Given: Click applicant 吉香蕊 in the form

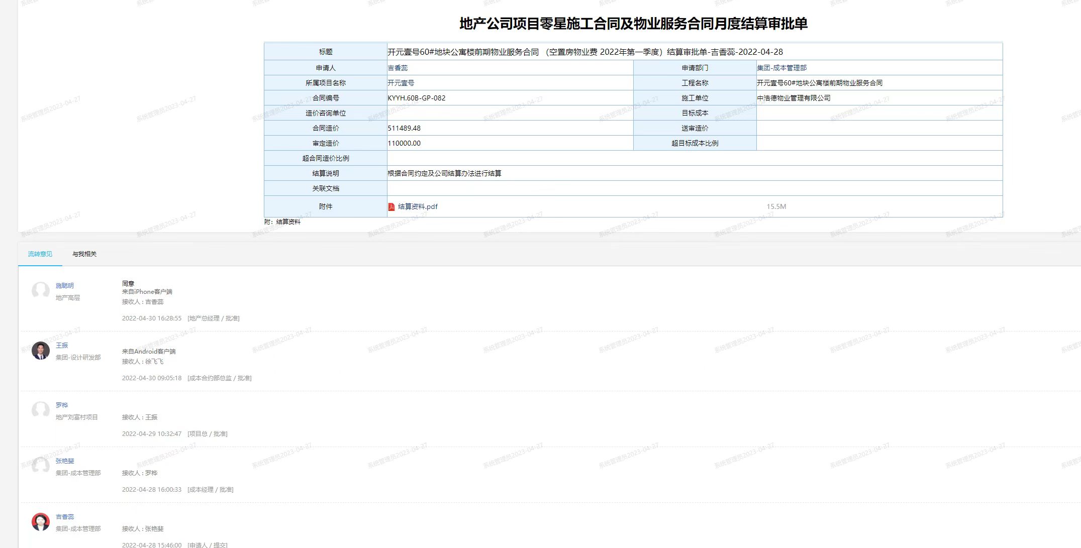Looking at the screenshot, I should (398, 68).
